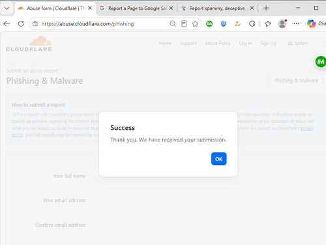Click the orange person extension icon
The height and width of the screenshot is (245, 326).
click(237, 23)
